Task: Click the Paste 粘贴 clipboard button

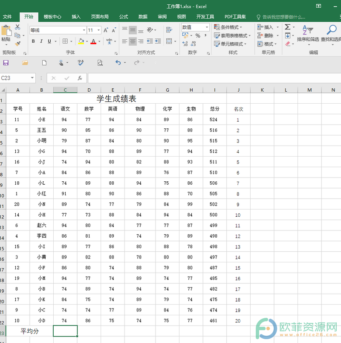Action: (6, 33)
